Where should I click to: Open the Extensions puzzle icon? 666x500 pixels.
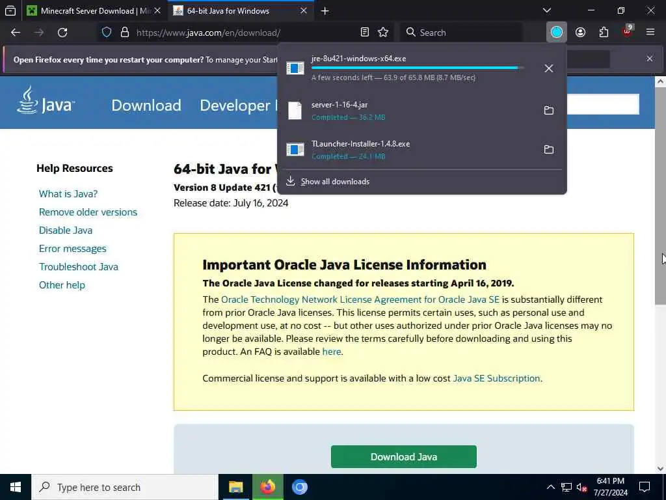[604, 33]
